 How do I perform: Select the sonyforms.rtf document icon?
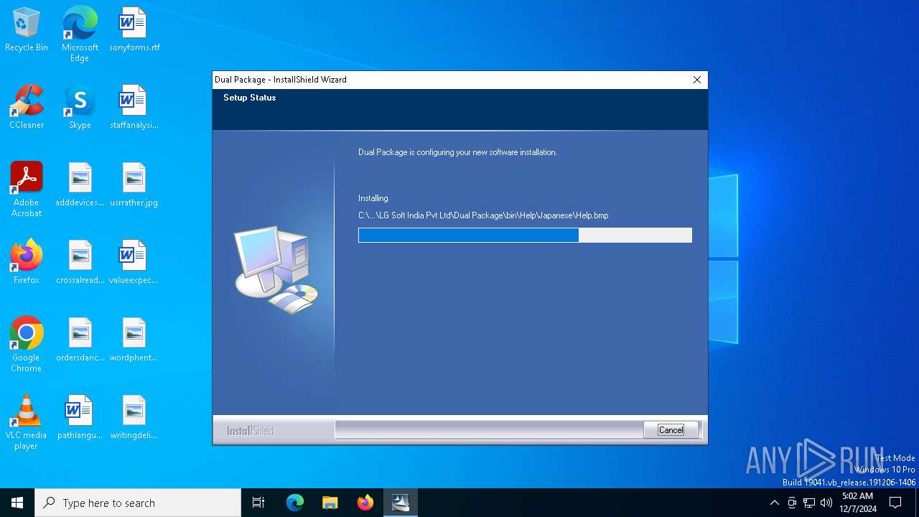point(134,29)
